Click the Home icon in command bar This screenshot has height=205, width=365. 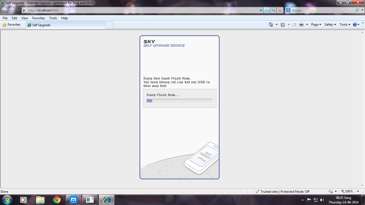pos(271,25)
